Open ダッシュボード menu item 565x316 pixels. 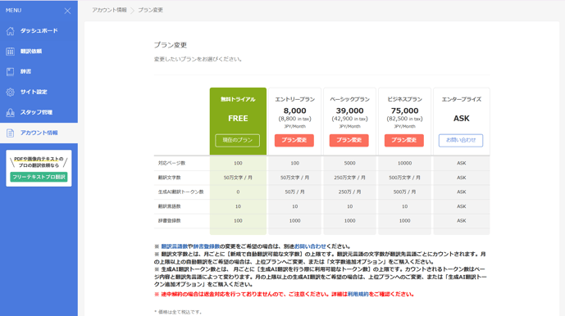pos(39,31)
